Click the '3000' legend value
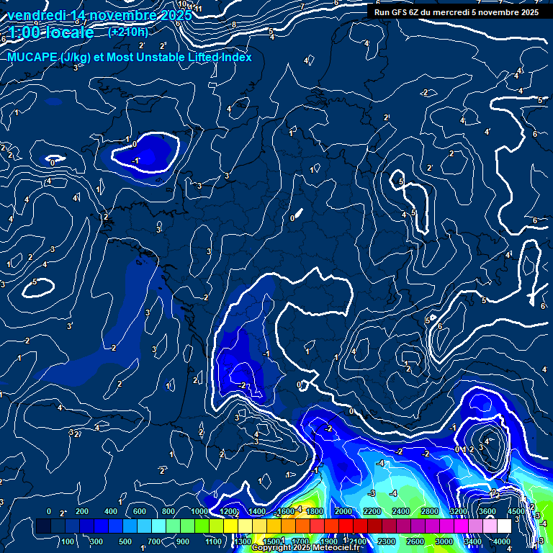The width and height of the screenshot is (553, 553). tap(444, 541)
